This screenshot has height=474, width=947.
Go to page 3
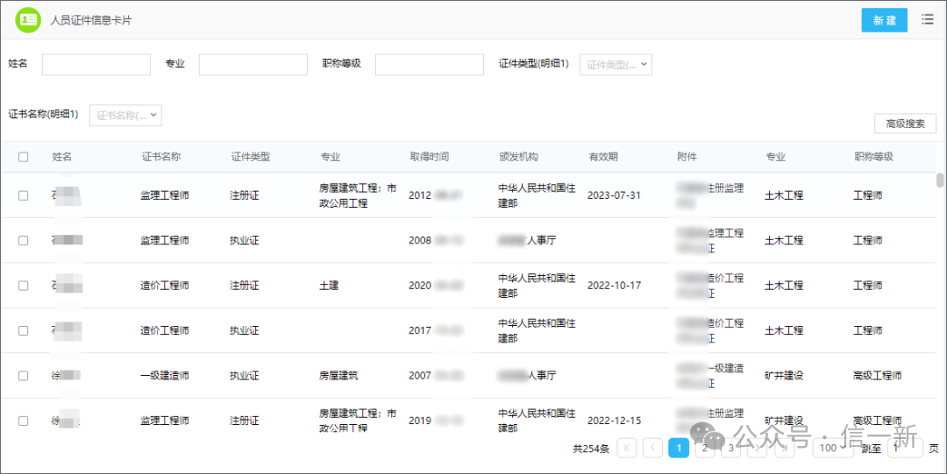coord(730,448)
